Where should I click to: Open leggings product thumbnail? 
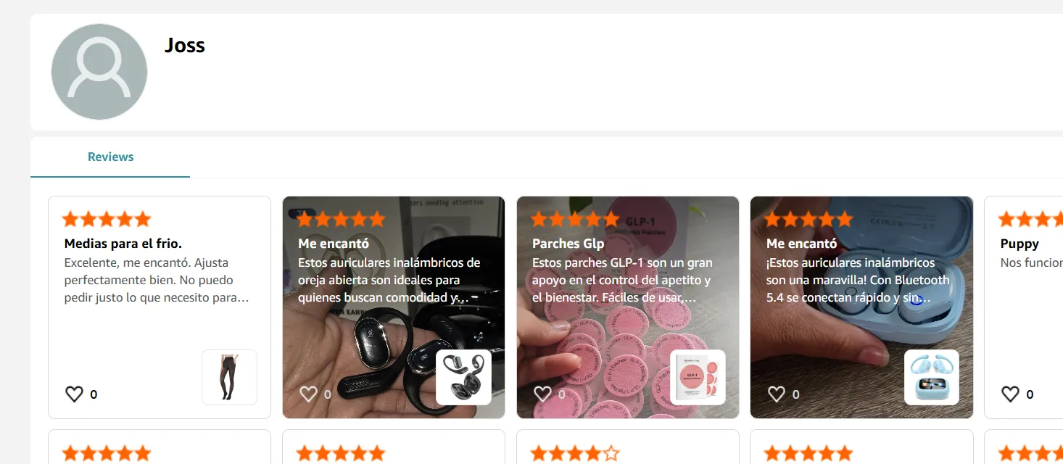229,377
